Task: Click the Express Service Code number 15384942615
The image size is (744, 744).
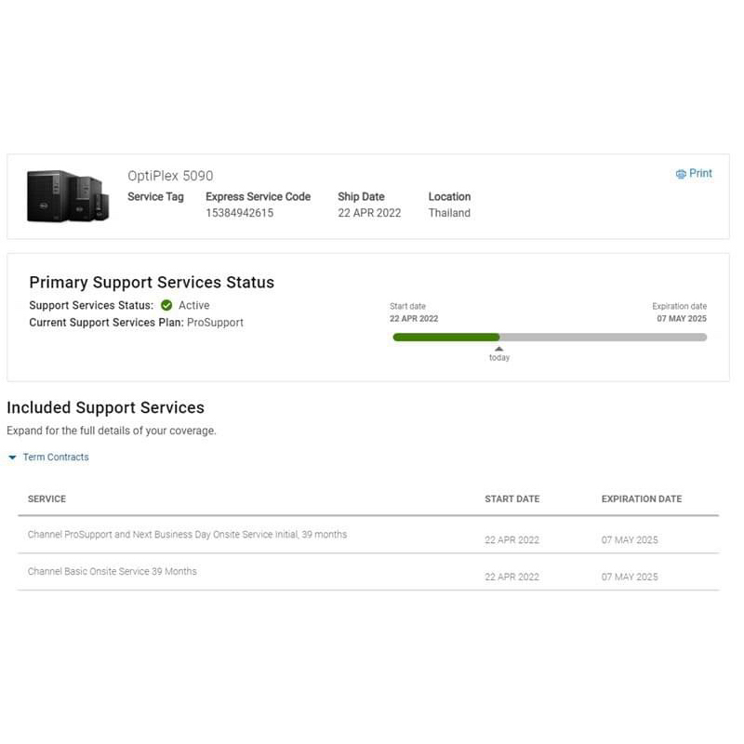Action: click(239, 213)
